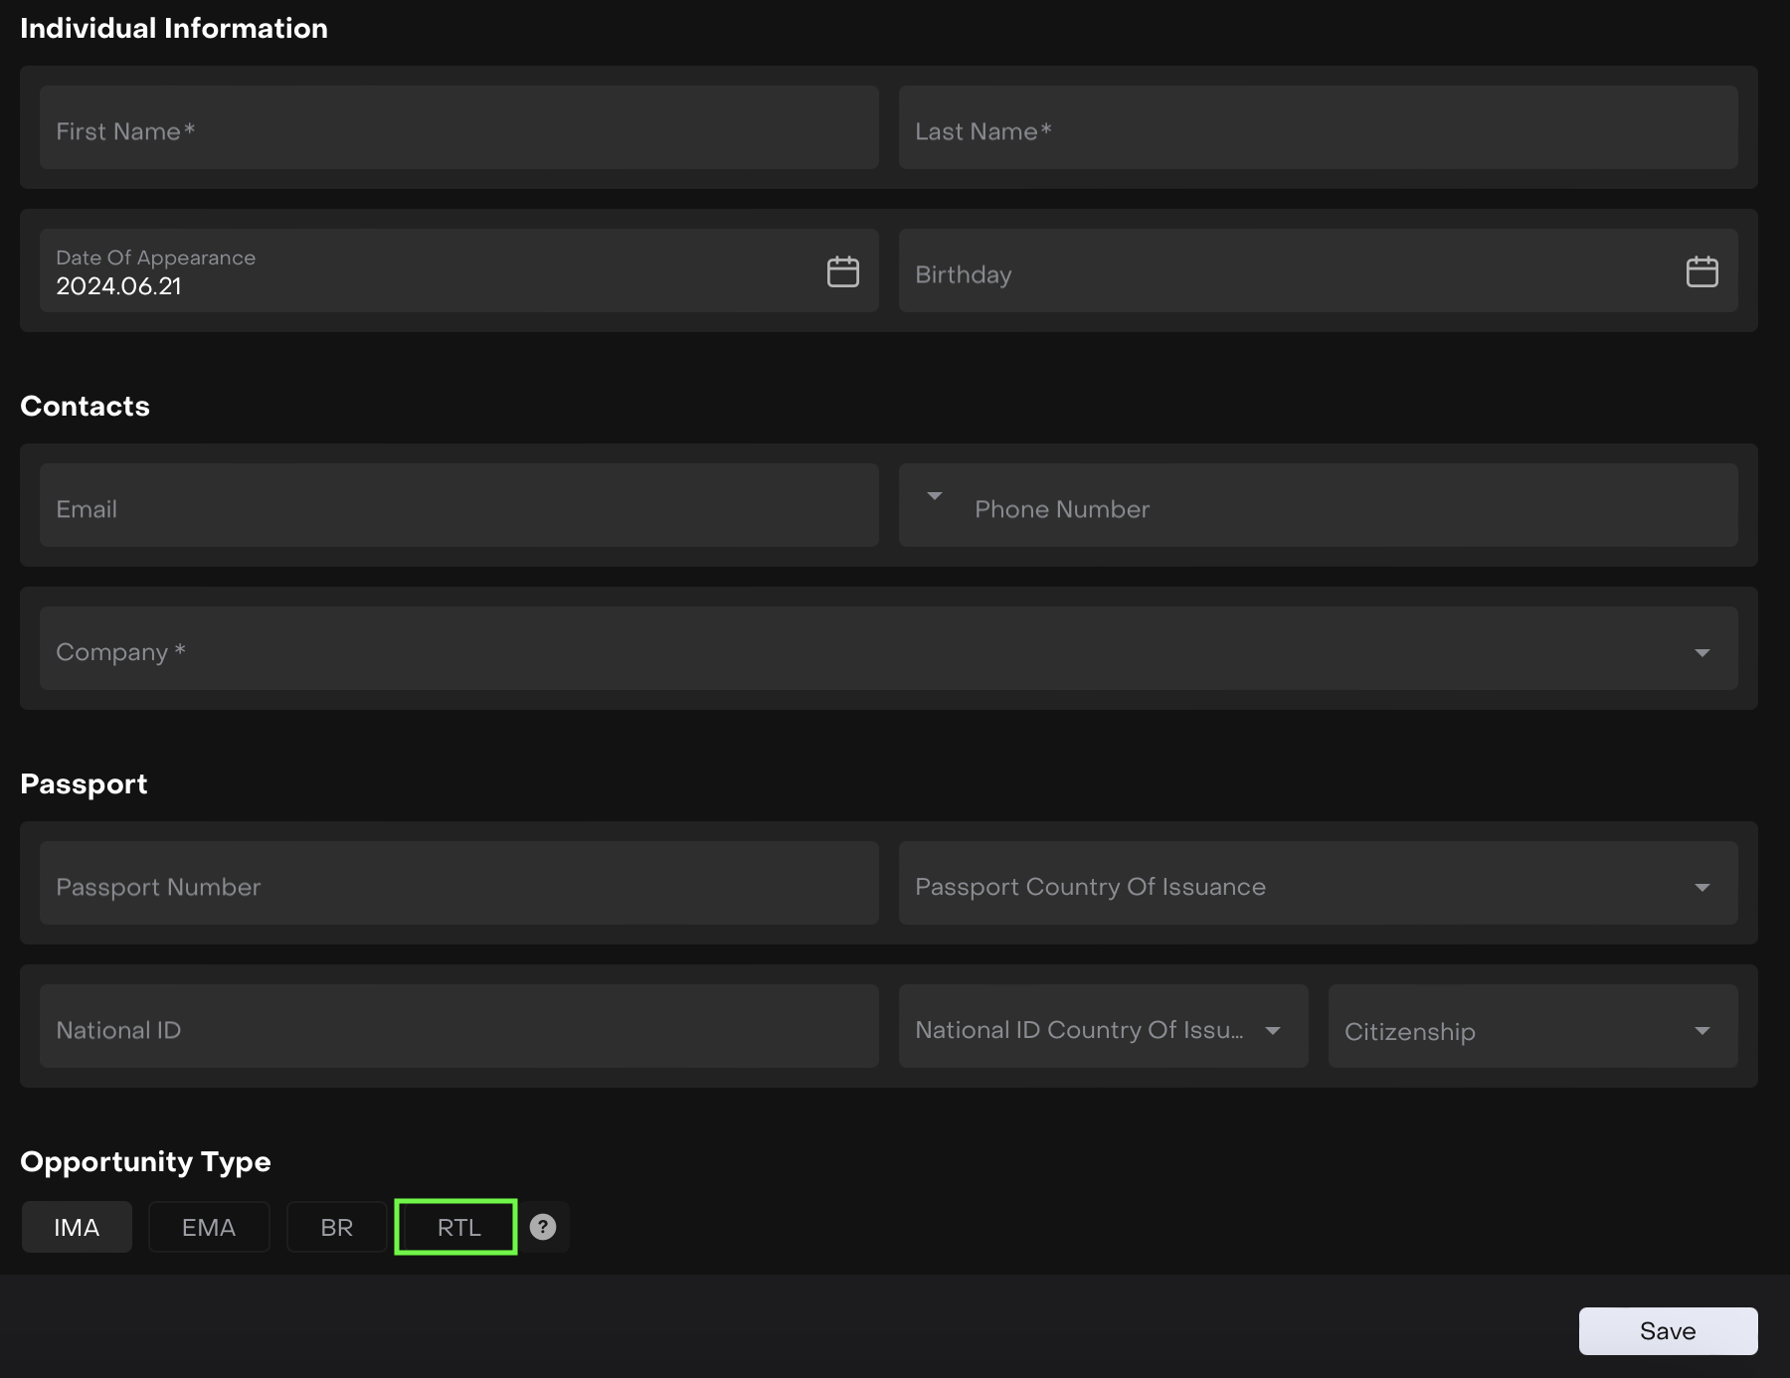The image size is (1790, 1378).
Task: Open the phone country code dropdown arrow
Action: [934, 496]
